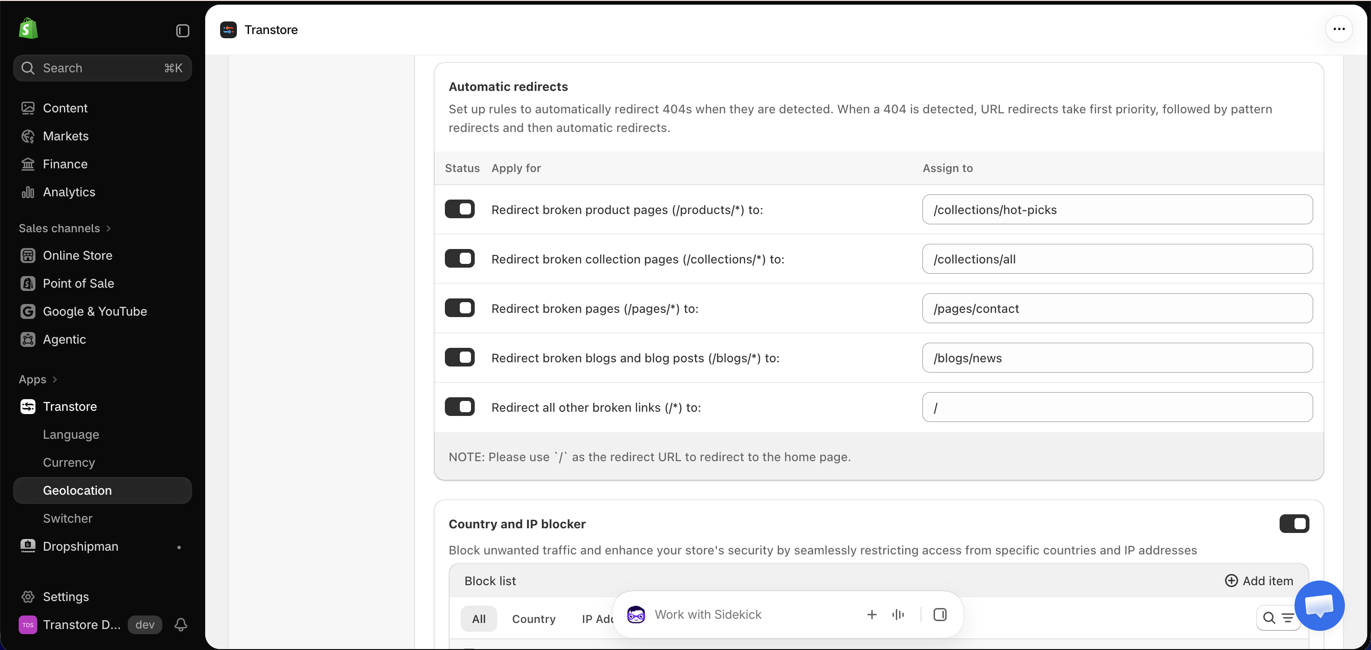Select the Geolocation menu item

[x=102, y=490]
